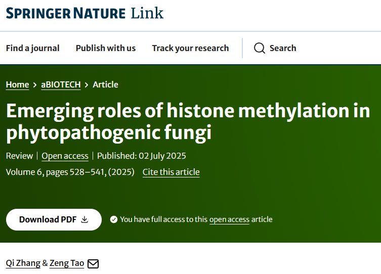This screenshot has width=381, height=274.
Task: Click Cite this article
Action: tap(171, 172)
